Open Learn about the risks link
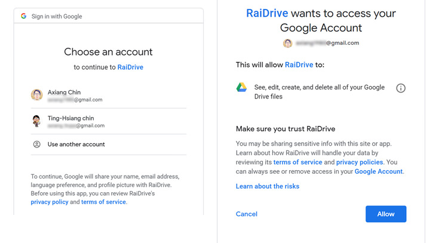The image size is (430, 243). click(x=268, y=186)
